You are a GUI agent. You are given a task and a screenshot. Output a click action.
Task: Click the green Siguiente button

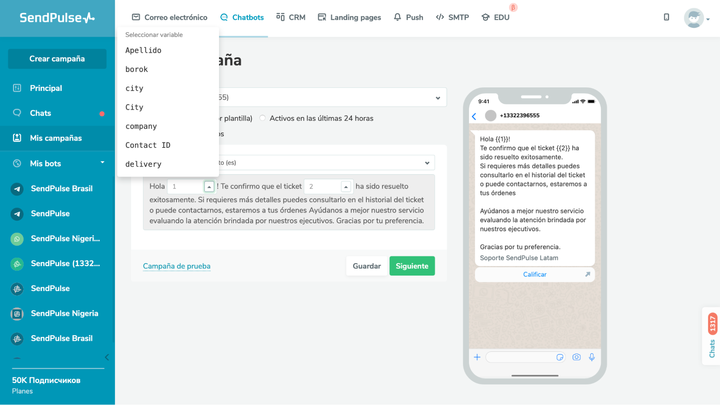click(x=412, y=266)
